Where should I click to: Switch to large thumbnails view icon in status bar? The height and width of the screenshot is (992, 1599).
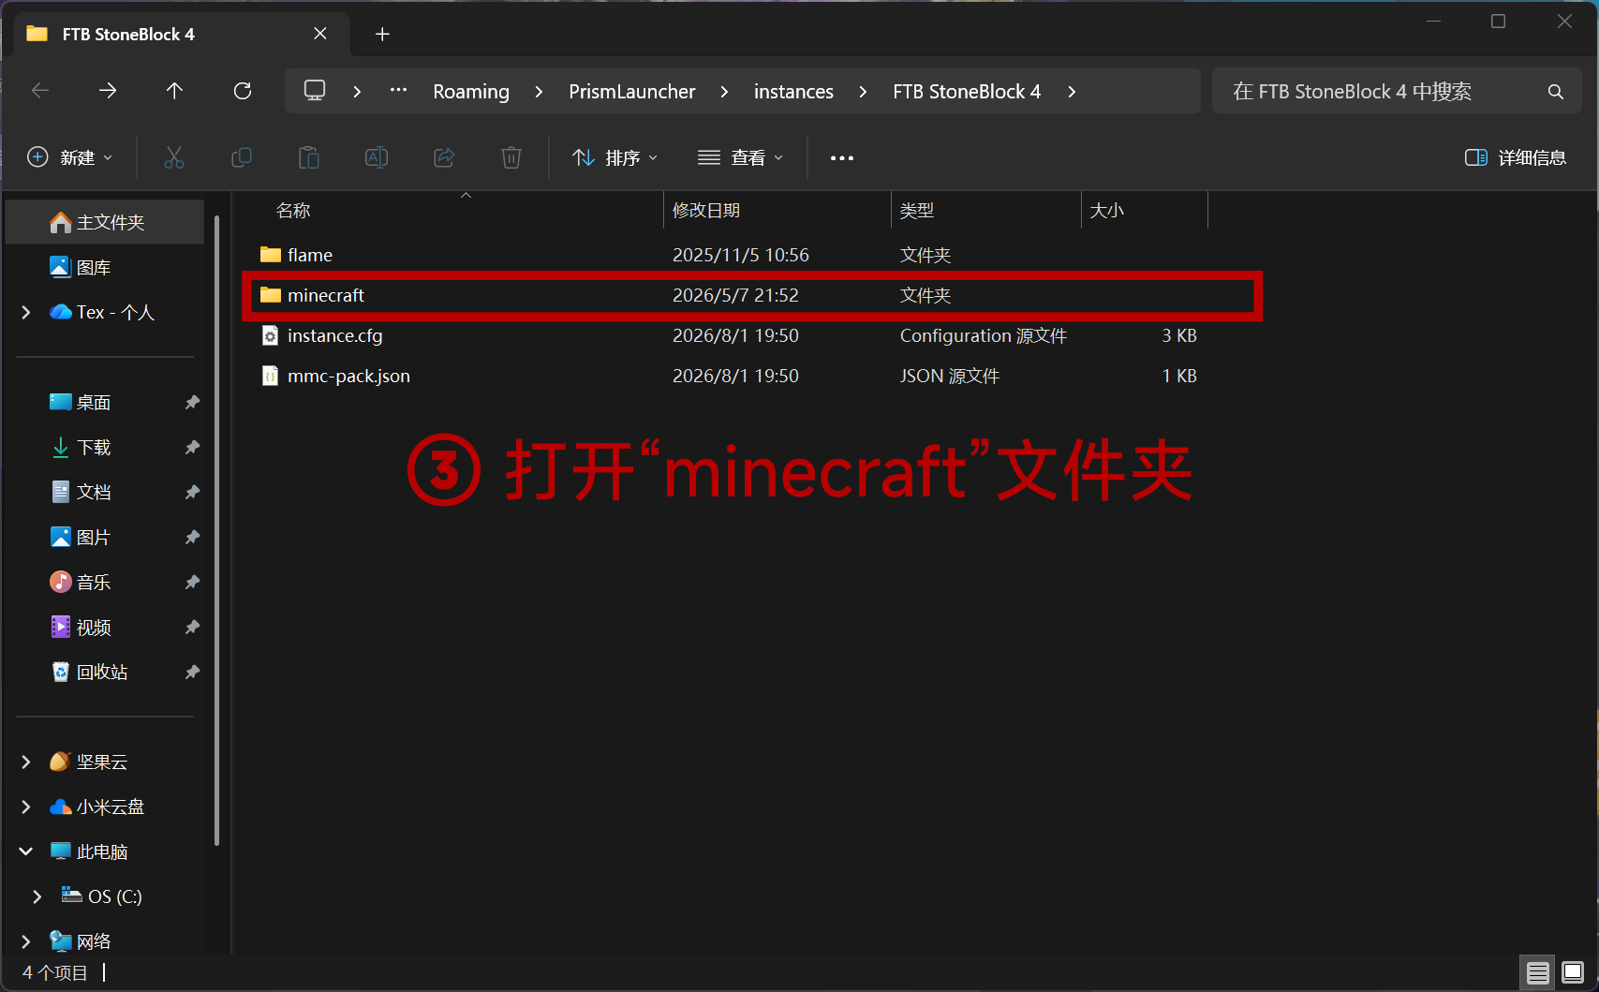tap(1573, 973)
